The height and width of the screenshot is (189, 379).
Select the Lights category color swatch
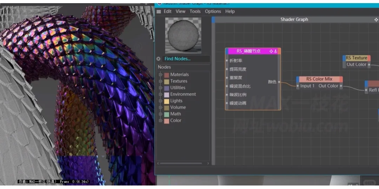[167, 101]
